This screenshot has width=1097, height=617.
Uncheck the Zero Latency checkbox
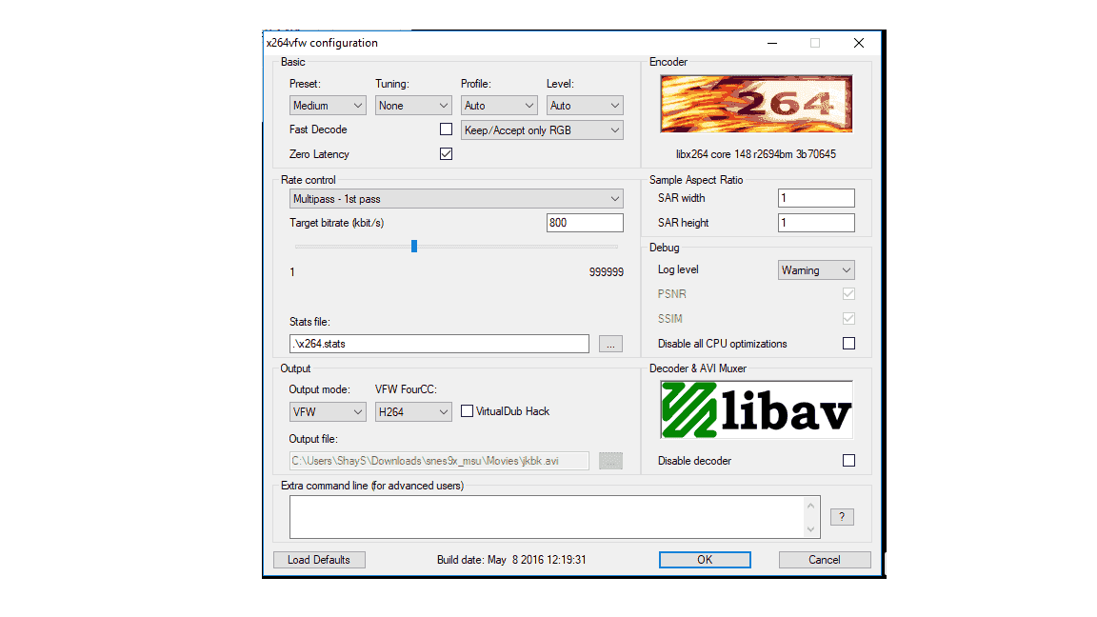coord(446,154)
